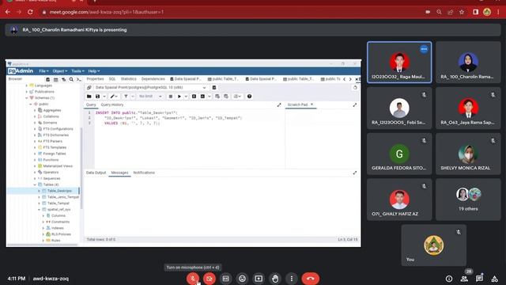Open the Save File dropdown arrow
Screen dimensions: 506x285
tap(104, 97)
